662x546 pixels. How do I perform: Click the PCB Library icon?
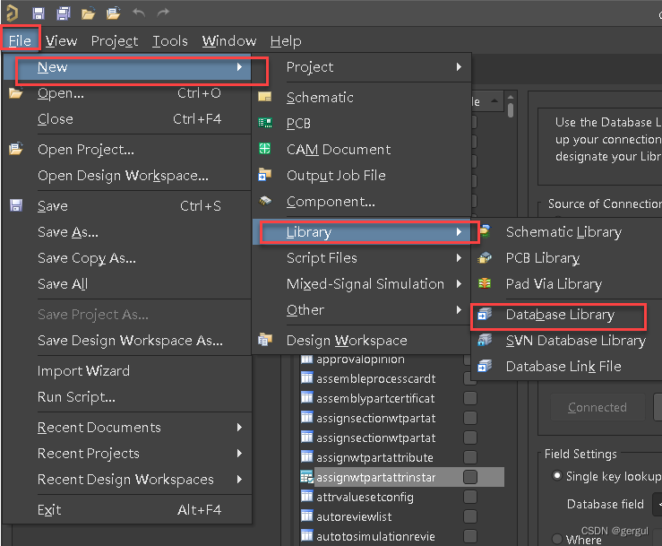(x=485, y=257)
